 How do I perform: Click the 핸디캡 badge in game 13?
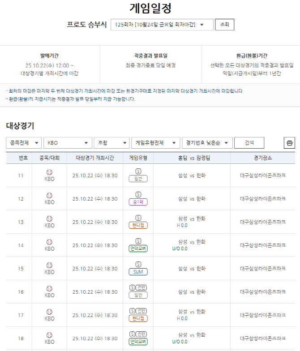[138, 225]
